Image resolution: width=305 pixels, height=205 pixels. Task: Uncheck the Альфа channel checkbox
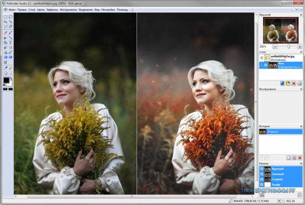262,185
